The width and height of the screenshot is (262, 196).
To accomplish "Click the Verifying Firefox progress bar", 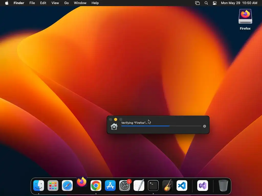I will 161,126.
